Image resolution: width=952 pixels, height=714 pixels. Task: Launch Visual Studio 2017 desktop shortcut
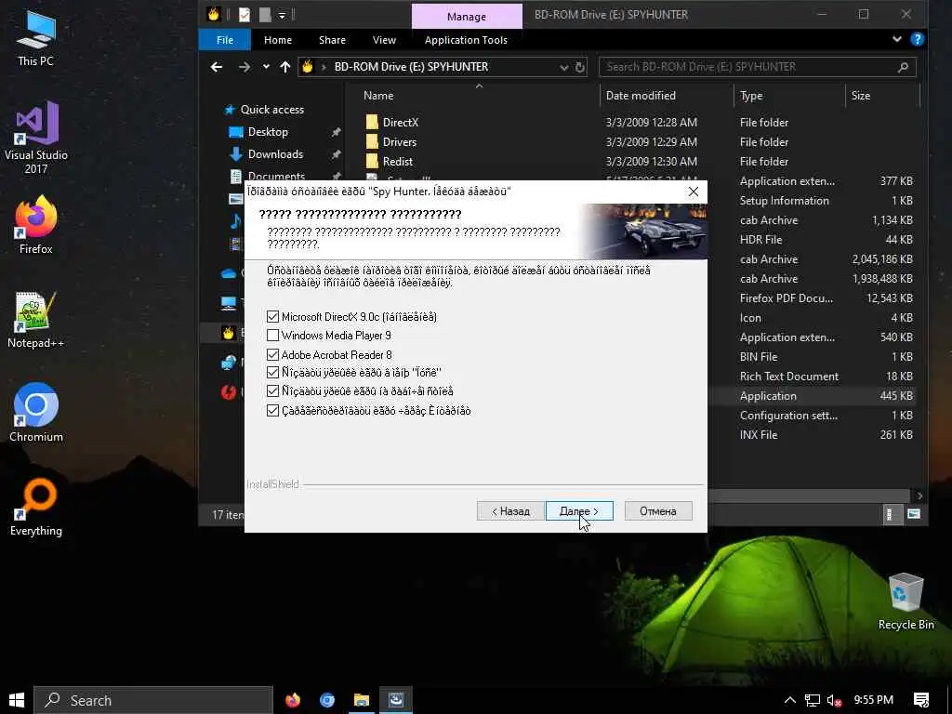point(36,138)
